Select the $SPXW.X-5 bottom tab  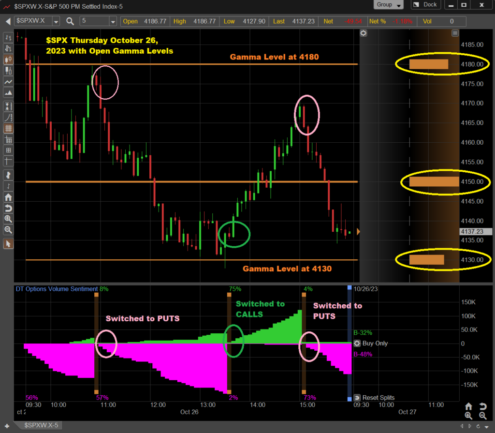point(43,426)
